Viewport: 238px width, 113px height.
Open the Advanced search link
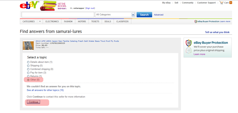(x=159, y=15)
